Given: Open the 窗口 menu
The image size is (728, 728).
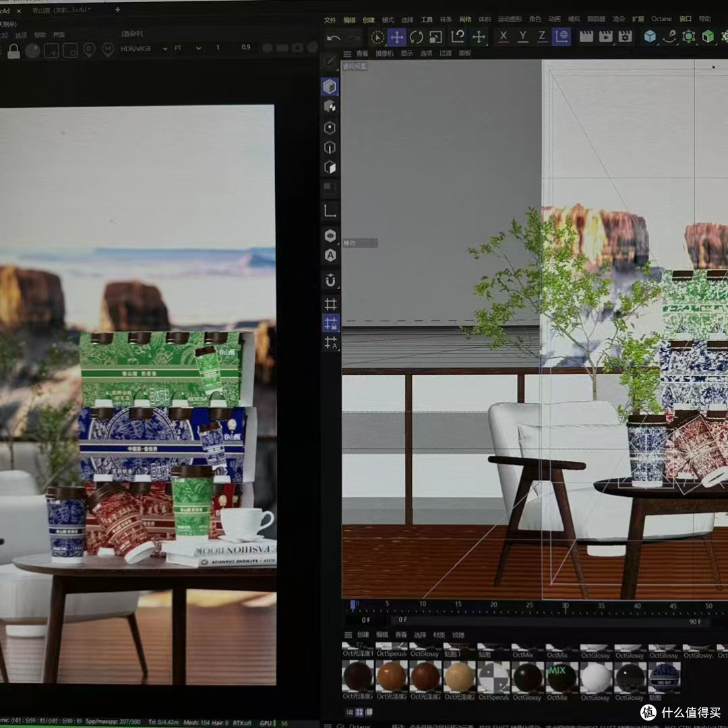Looking at the screenshot, I should coord(686,19).
